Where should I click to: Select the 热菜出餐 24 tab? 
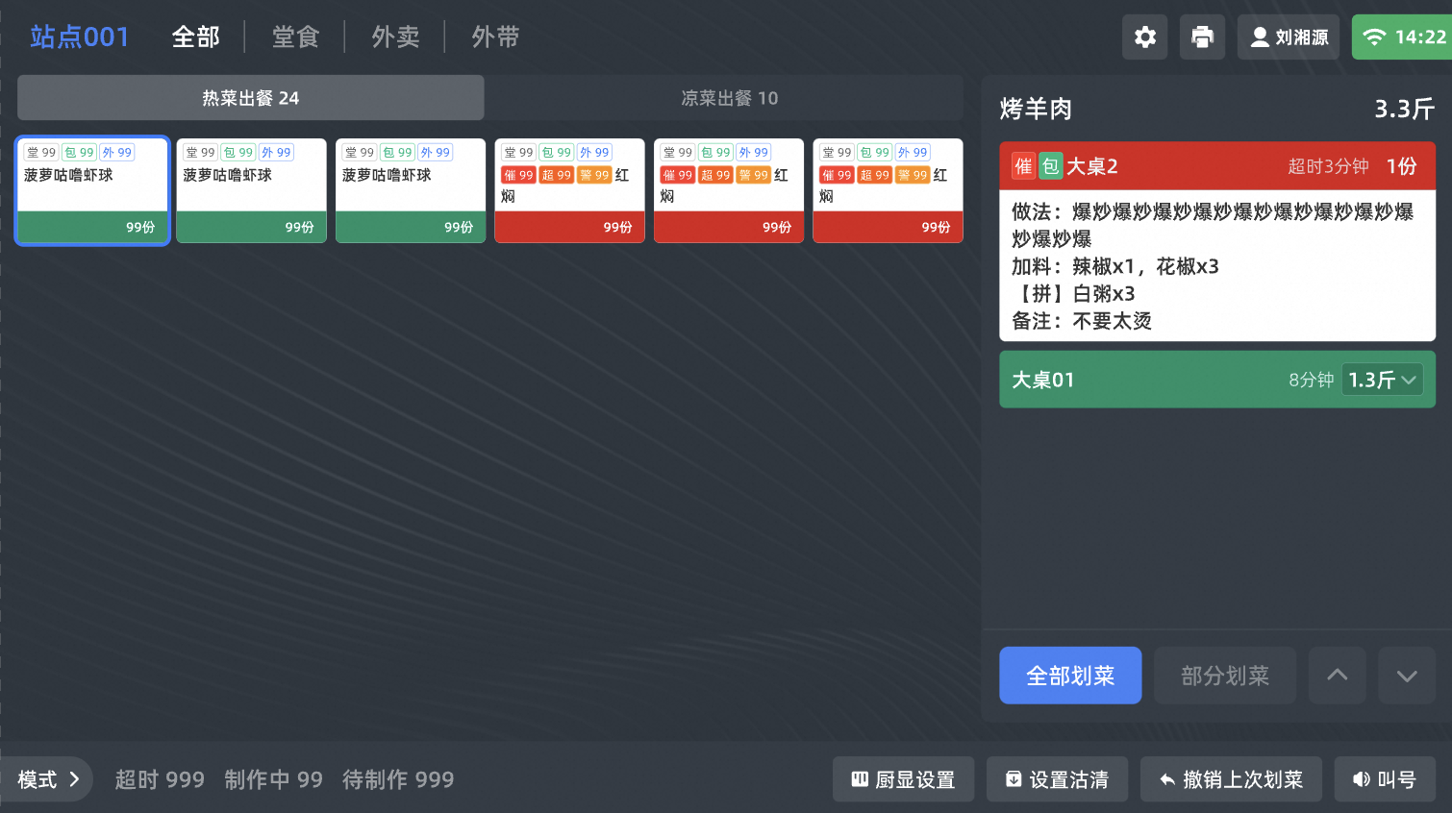[x=250, y=98]
